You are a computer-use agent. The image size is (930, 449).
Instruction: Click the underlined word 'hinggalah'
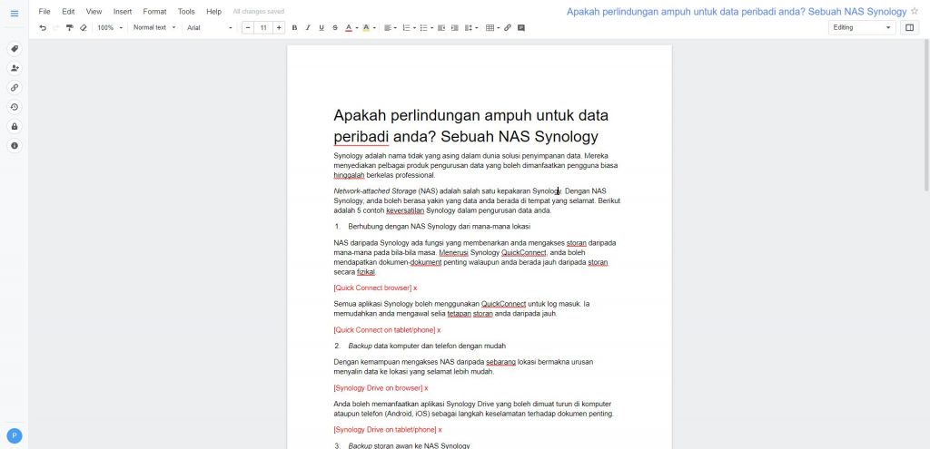[x=349, y=175]
